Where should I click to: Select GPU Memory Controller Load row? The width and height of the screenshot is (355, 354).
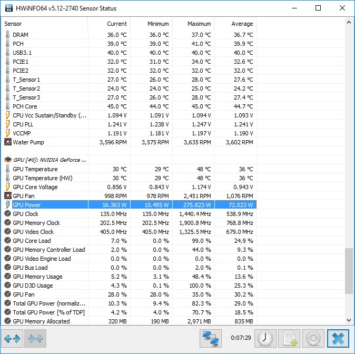click(129, 249)
